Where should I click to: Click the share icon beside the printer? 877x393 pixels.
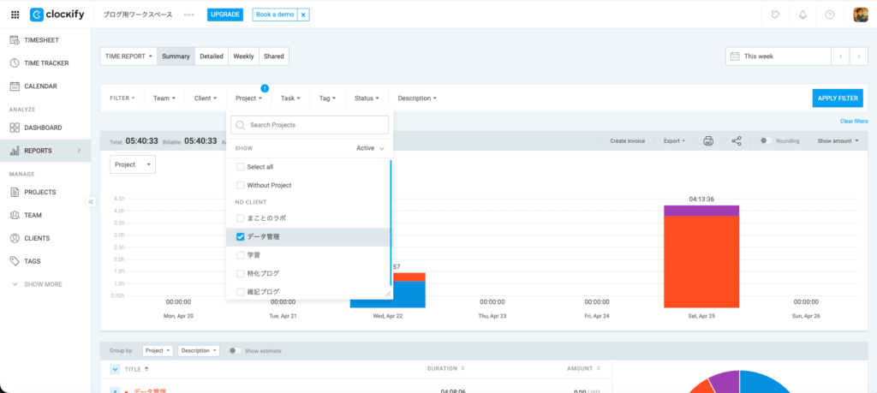point(737,140)
